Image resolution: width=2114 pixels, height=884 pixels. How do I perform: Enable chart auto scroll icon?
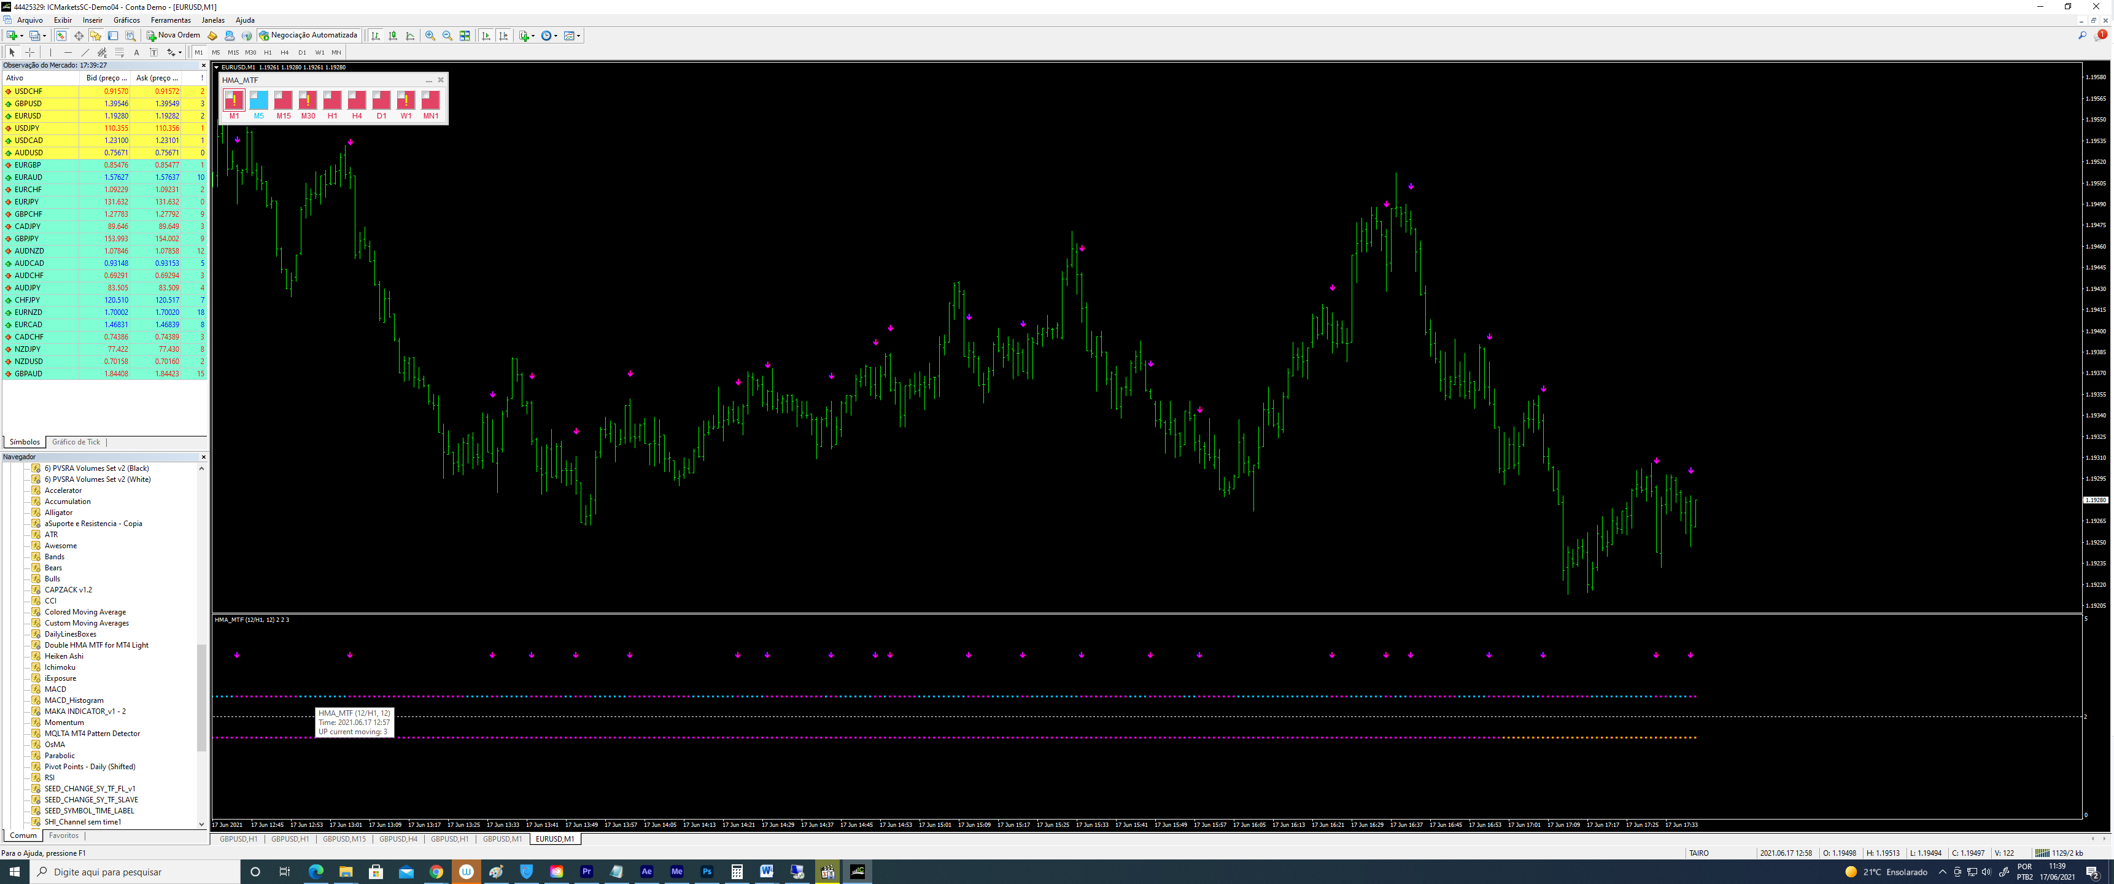tap(486, 35)
